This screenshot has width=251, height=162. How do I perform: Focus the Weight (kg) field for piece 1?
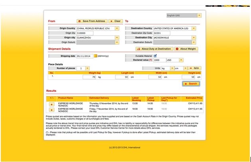click(89, 77)
